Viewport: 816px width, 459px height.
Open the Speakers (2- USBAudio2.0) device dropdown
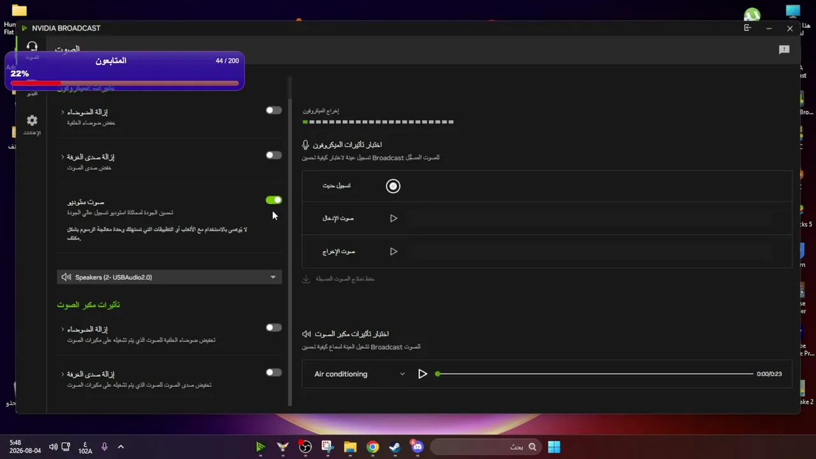pyautogui.click(x=169, y=277)
